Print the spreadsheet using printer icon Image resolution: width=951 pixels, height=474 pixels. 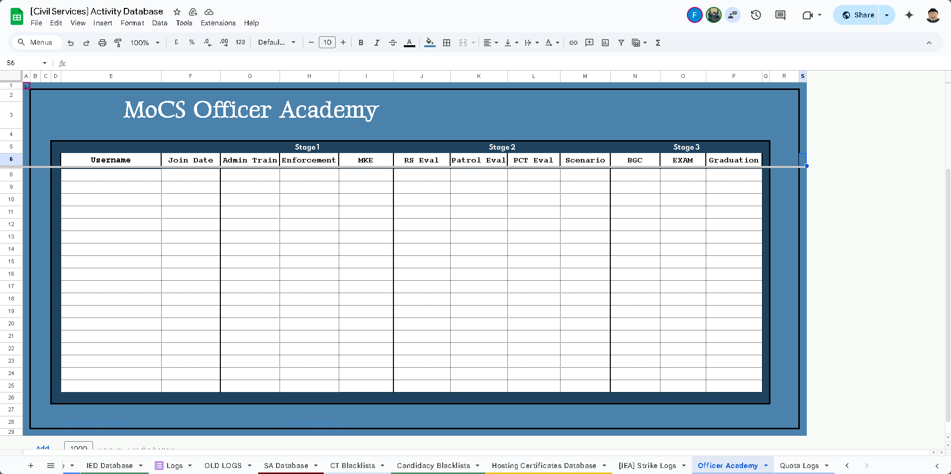click(x=102, y=43)
